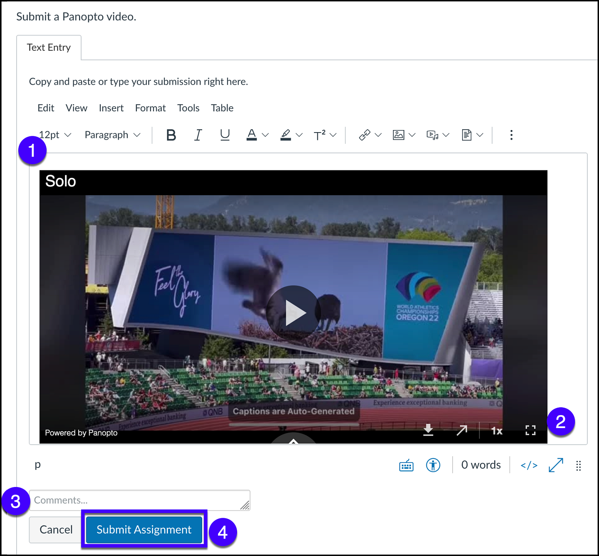The height and width of the screenshot is (556, 599).
Task: View keyboard shortcuts icon
Action: [x=406, y=465]
